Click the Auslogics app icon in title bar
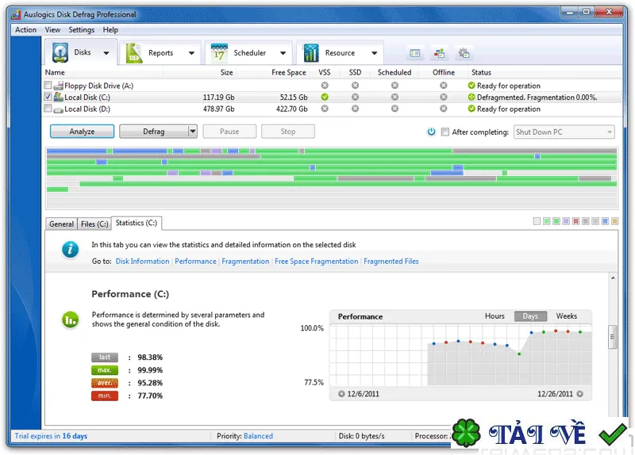 coord(16,14)
